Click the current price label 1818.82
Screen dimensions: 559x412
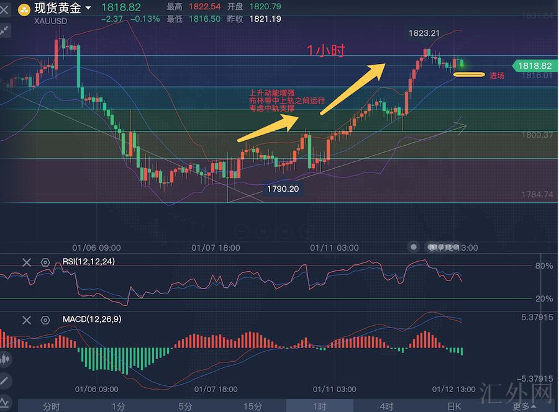point(534,66)
